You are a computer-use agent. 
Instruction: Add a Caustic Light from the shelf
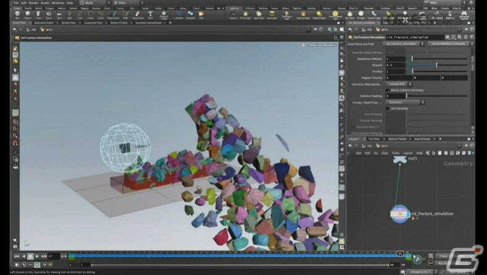(374, 15)
